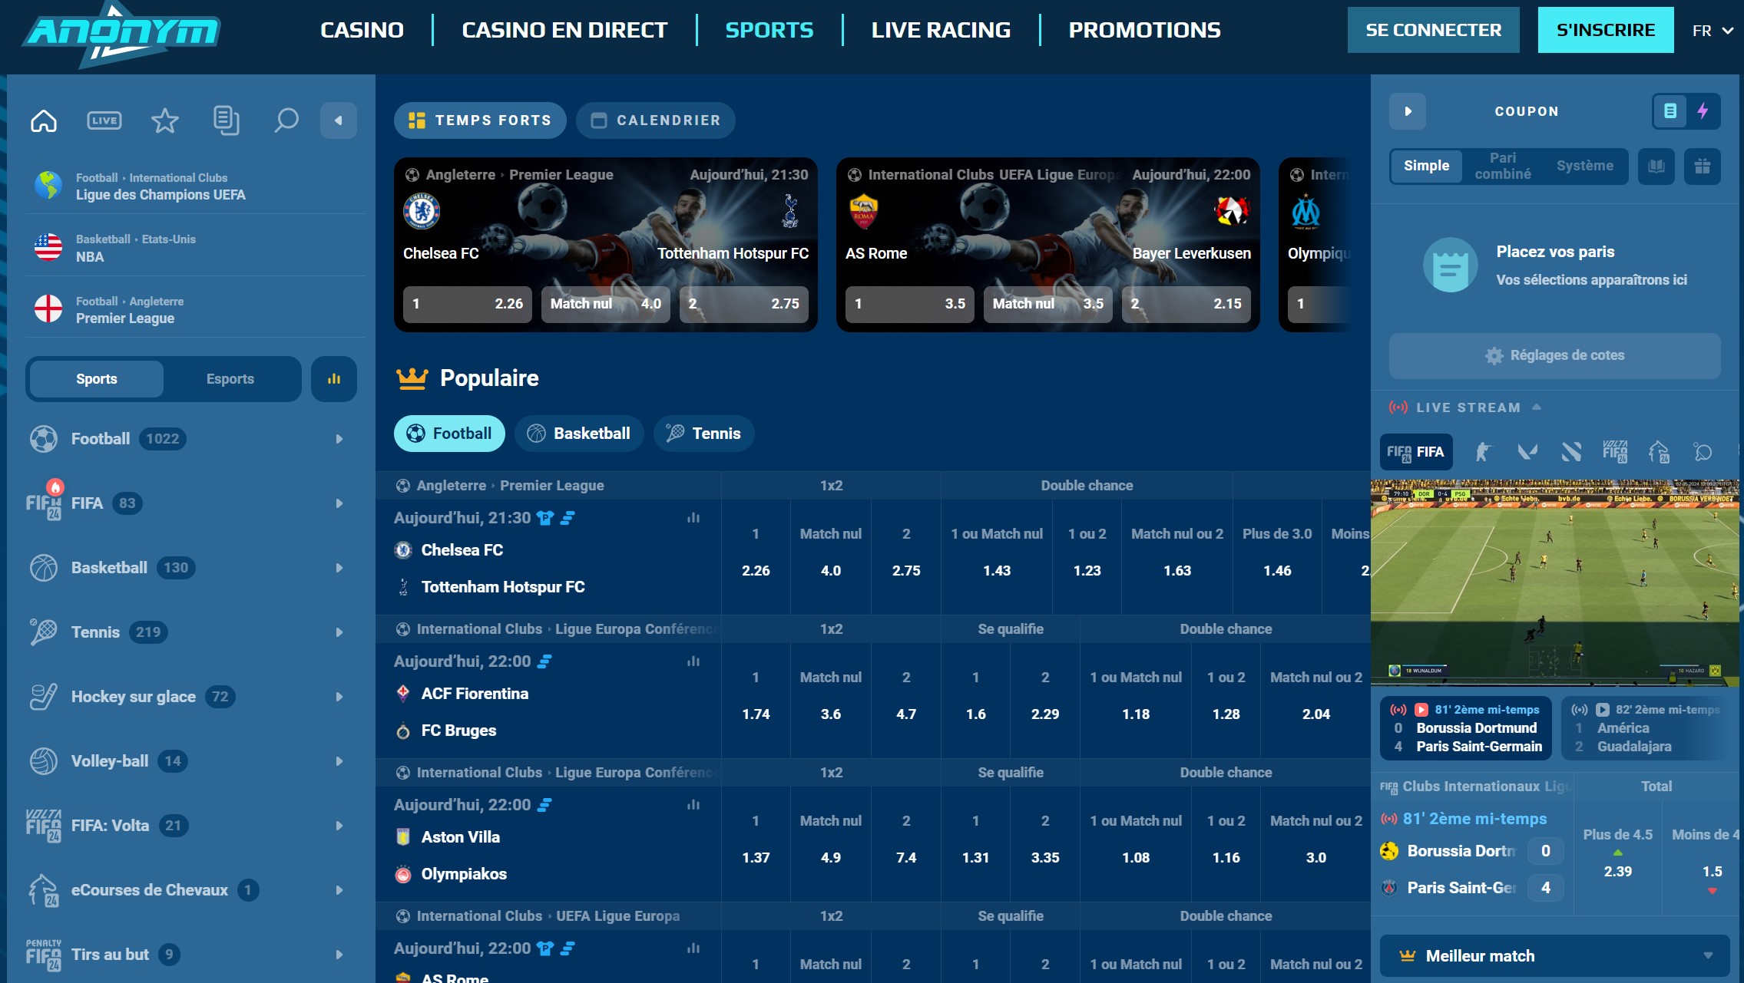Open favorites star icon

coord(164,120)
